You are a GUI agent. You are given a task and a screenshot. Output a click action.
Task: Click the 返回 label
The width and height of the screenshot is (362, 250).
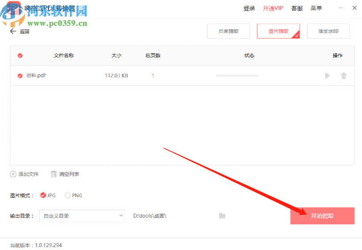[x=24, y=32]
